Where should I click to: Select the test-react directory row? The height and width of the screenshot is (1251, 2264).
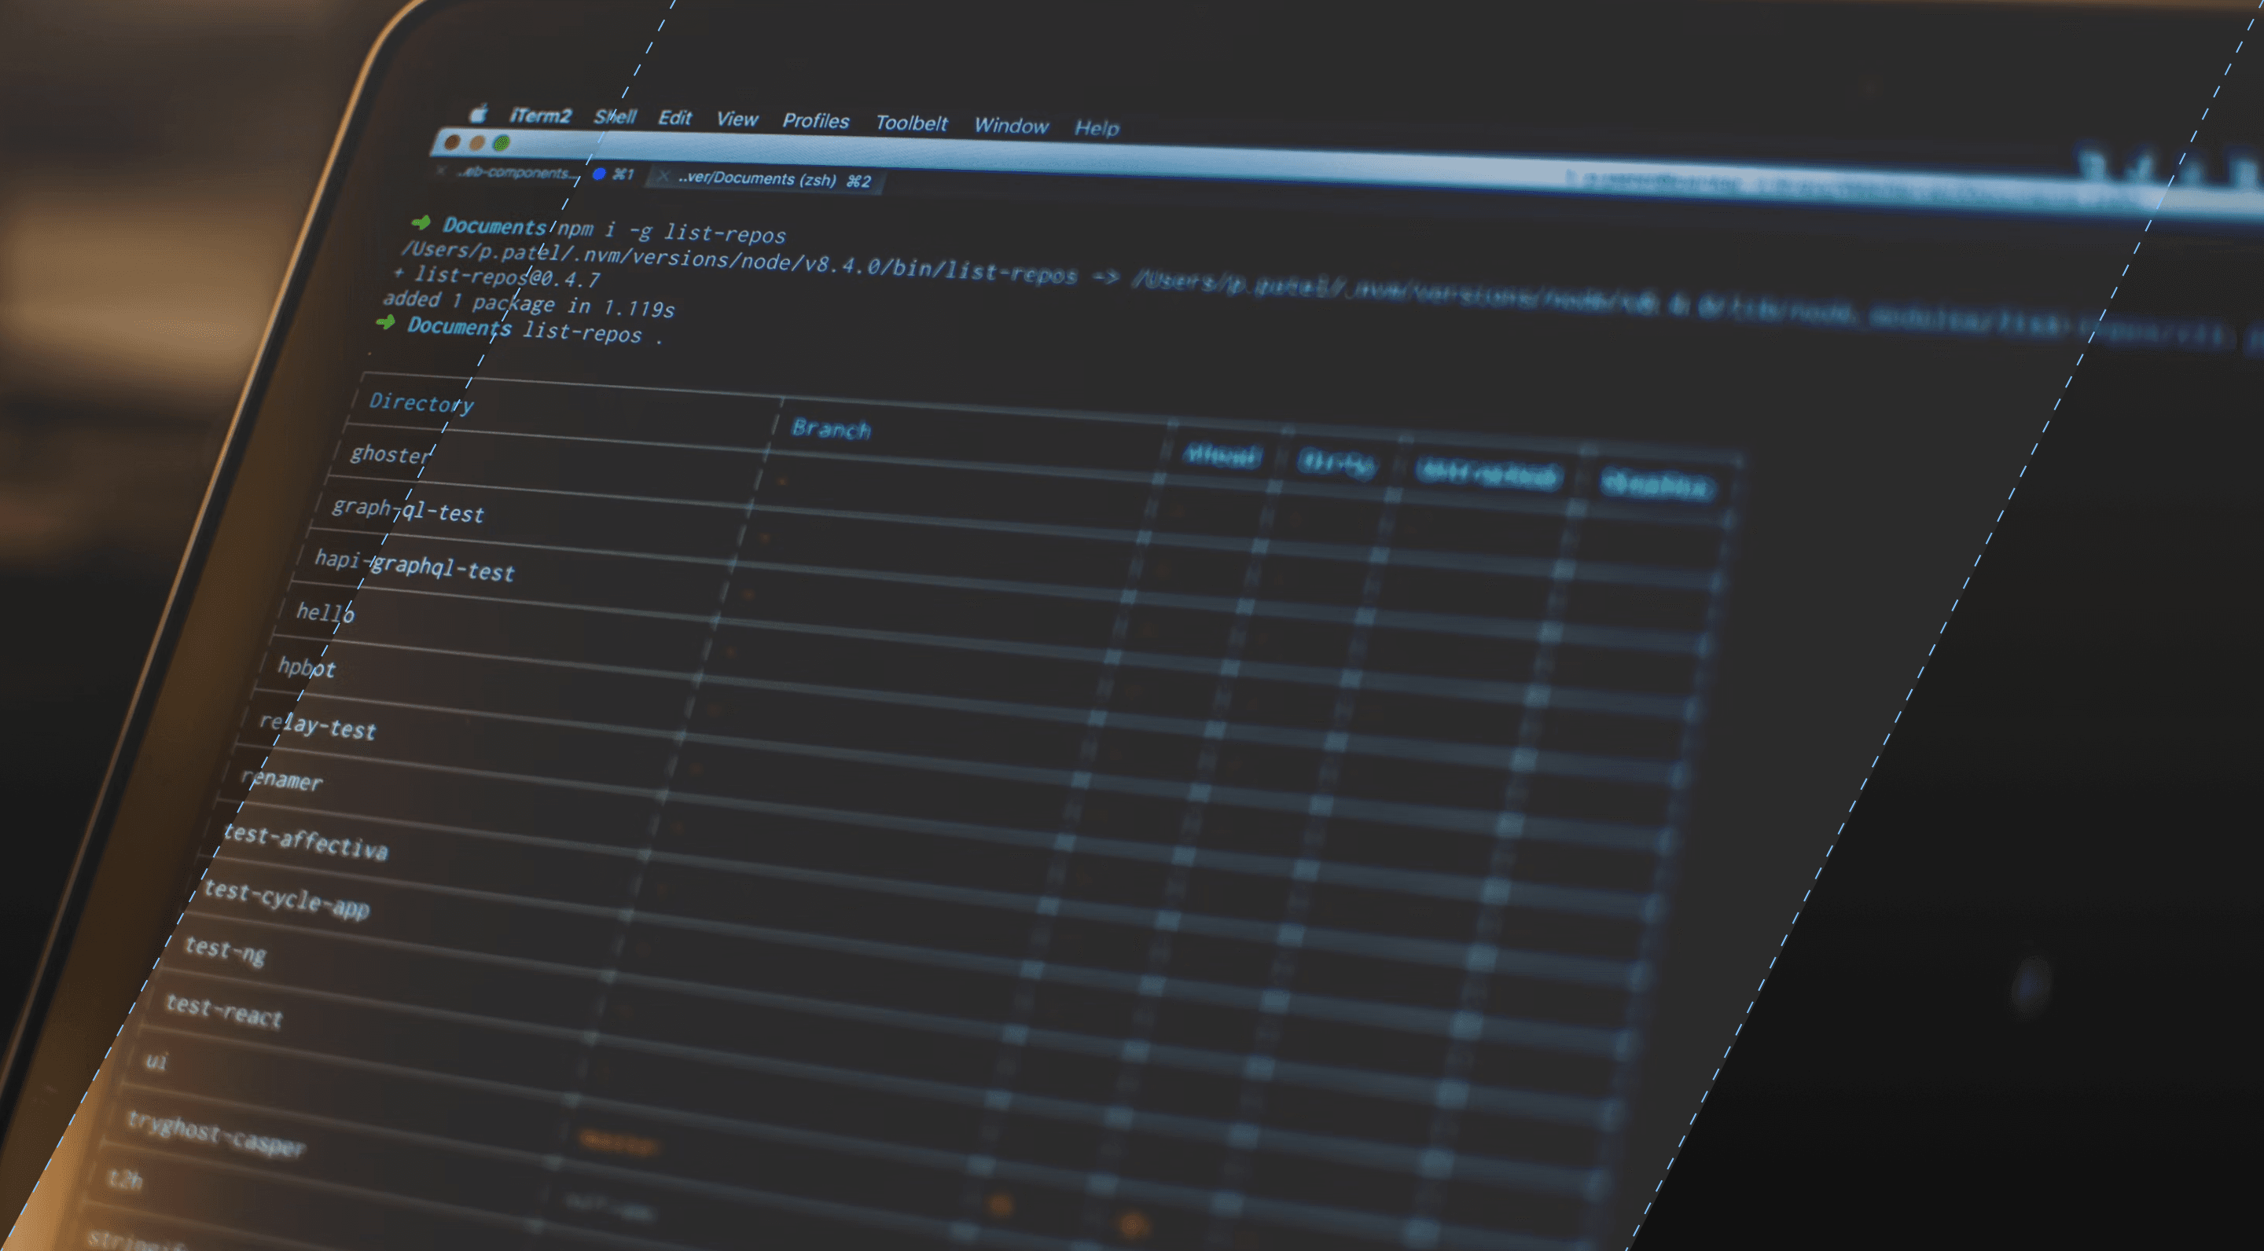click(224, 1011)
